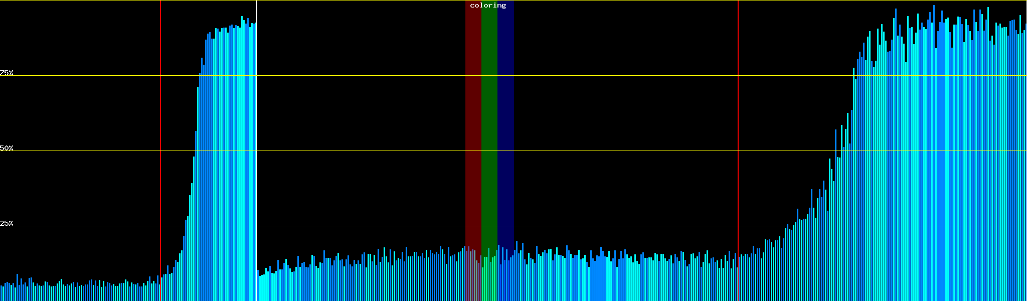This screenshot has height=301, width=1027.
Task: Click the yellow 75% horizontal gridline
Action: coord(602,76)
